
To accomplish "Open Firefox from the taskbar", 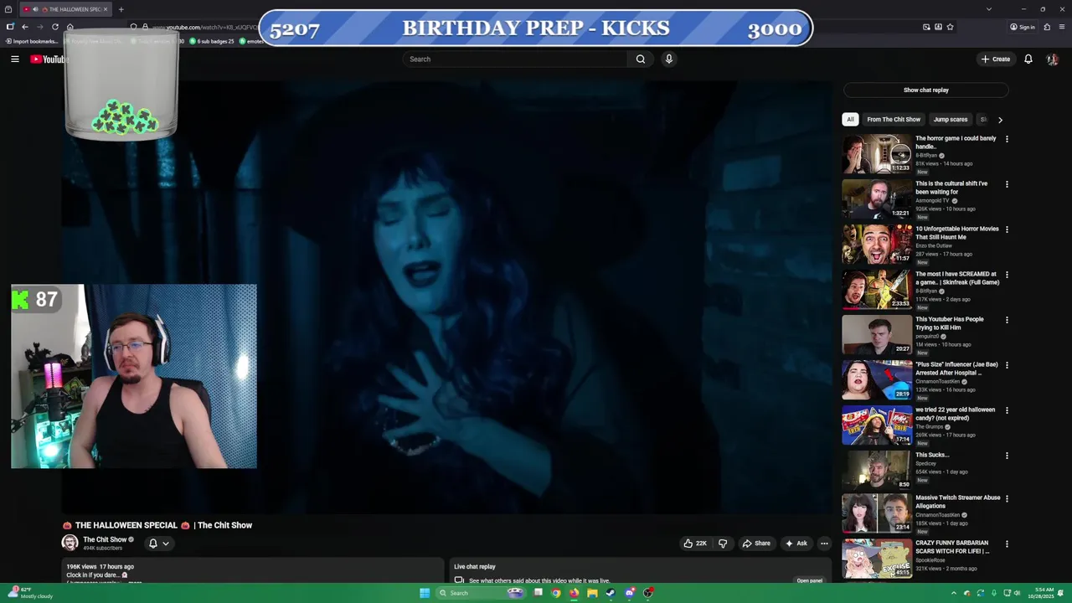I will pyautogui.click(x=574, y=593).
